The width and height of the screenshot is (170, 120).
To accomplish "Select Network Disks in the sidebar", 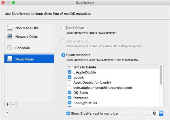I will (x=29, y=37).
